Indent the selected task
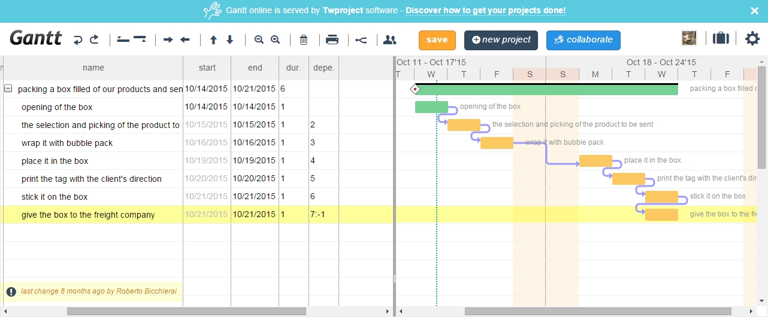Viewport: 768px width, 317px height. click(168, 40)
